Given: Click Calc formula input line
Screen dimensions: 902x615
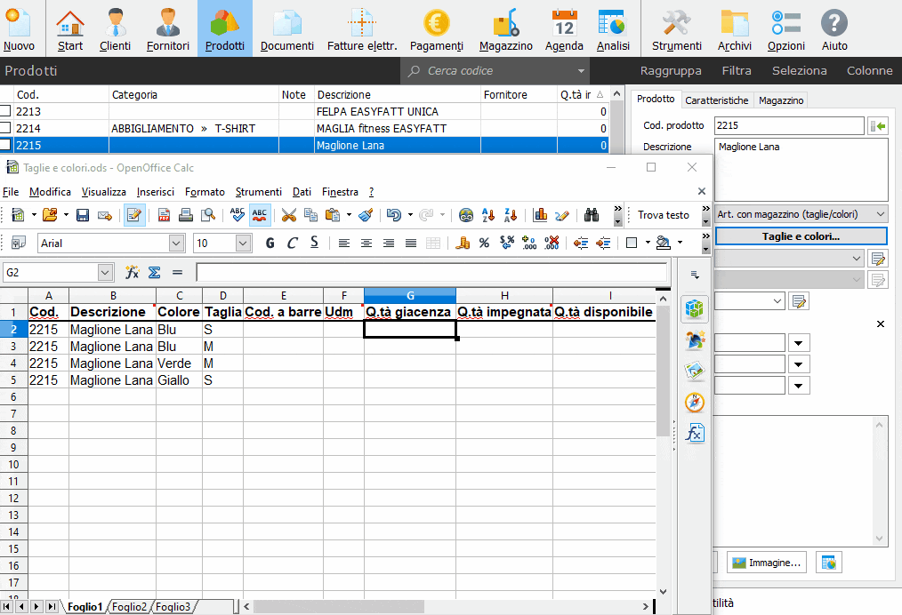Looking at the screenshot, I should (x=431, y=273).
